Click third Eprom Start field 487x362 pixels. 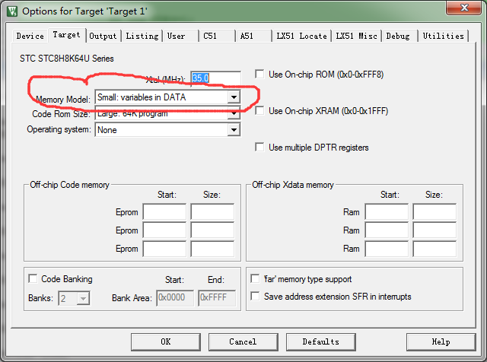pyautogui.click(x=164, y=249)
